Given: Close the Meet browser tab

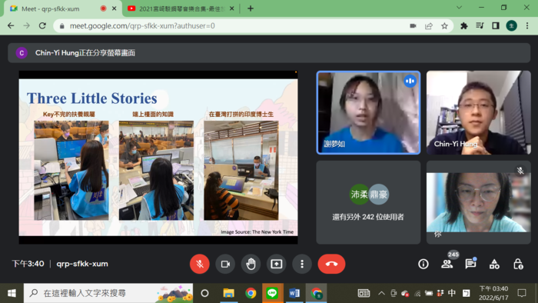Looking at the screenshot, I should [115, 8].
